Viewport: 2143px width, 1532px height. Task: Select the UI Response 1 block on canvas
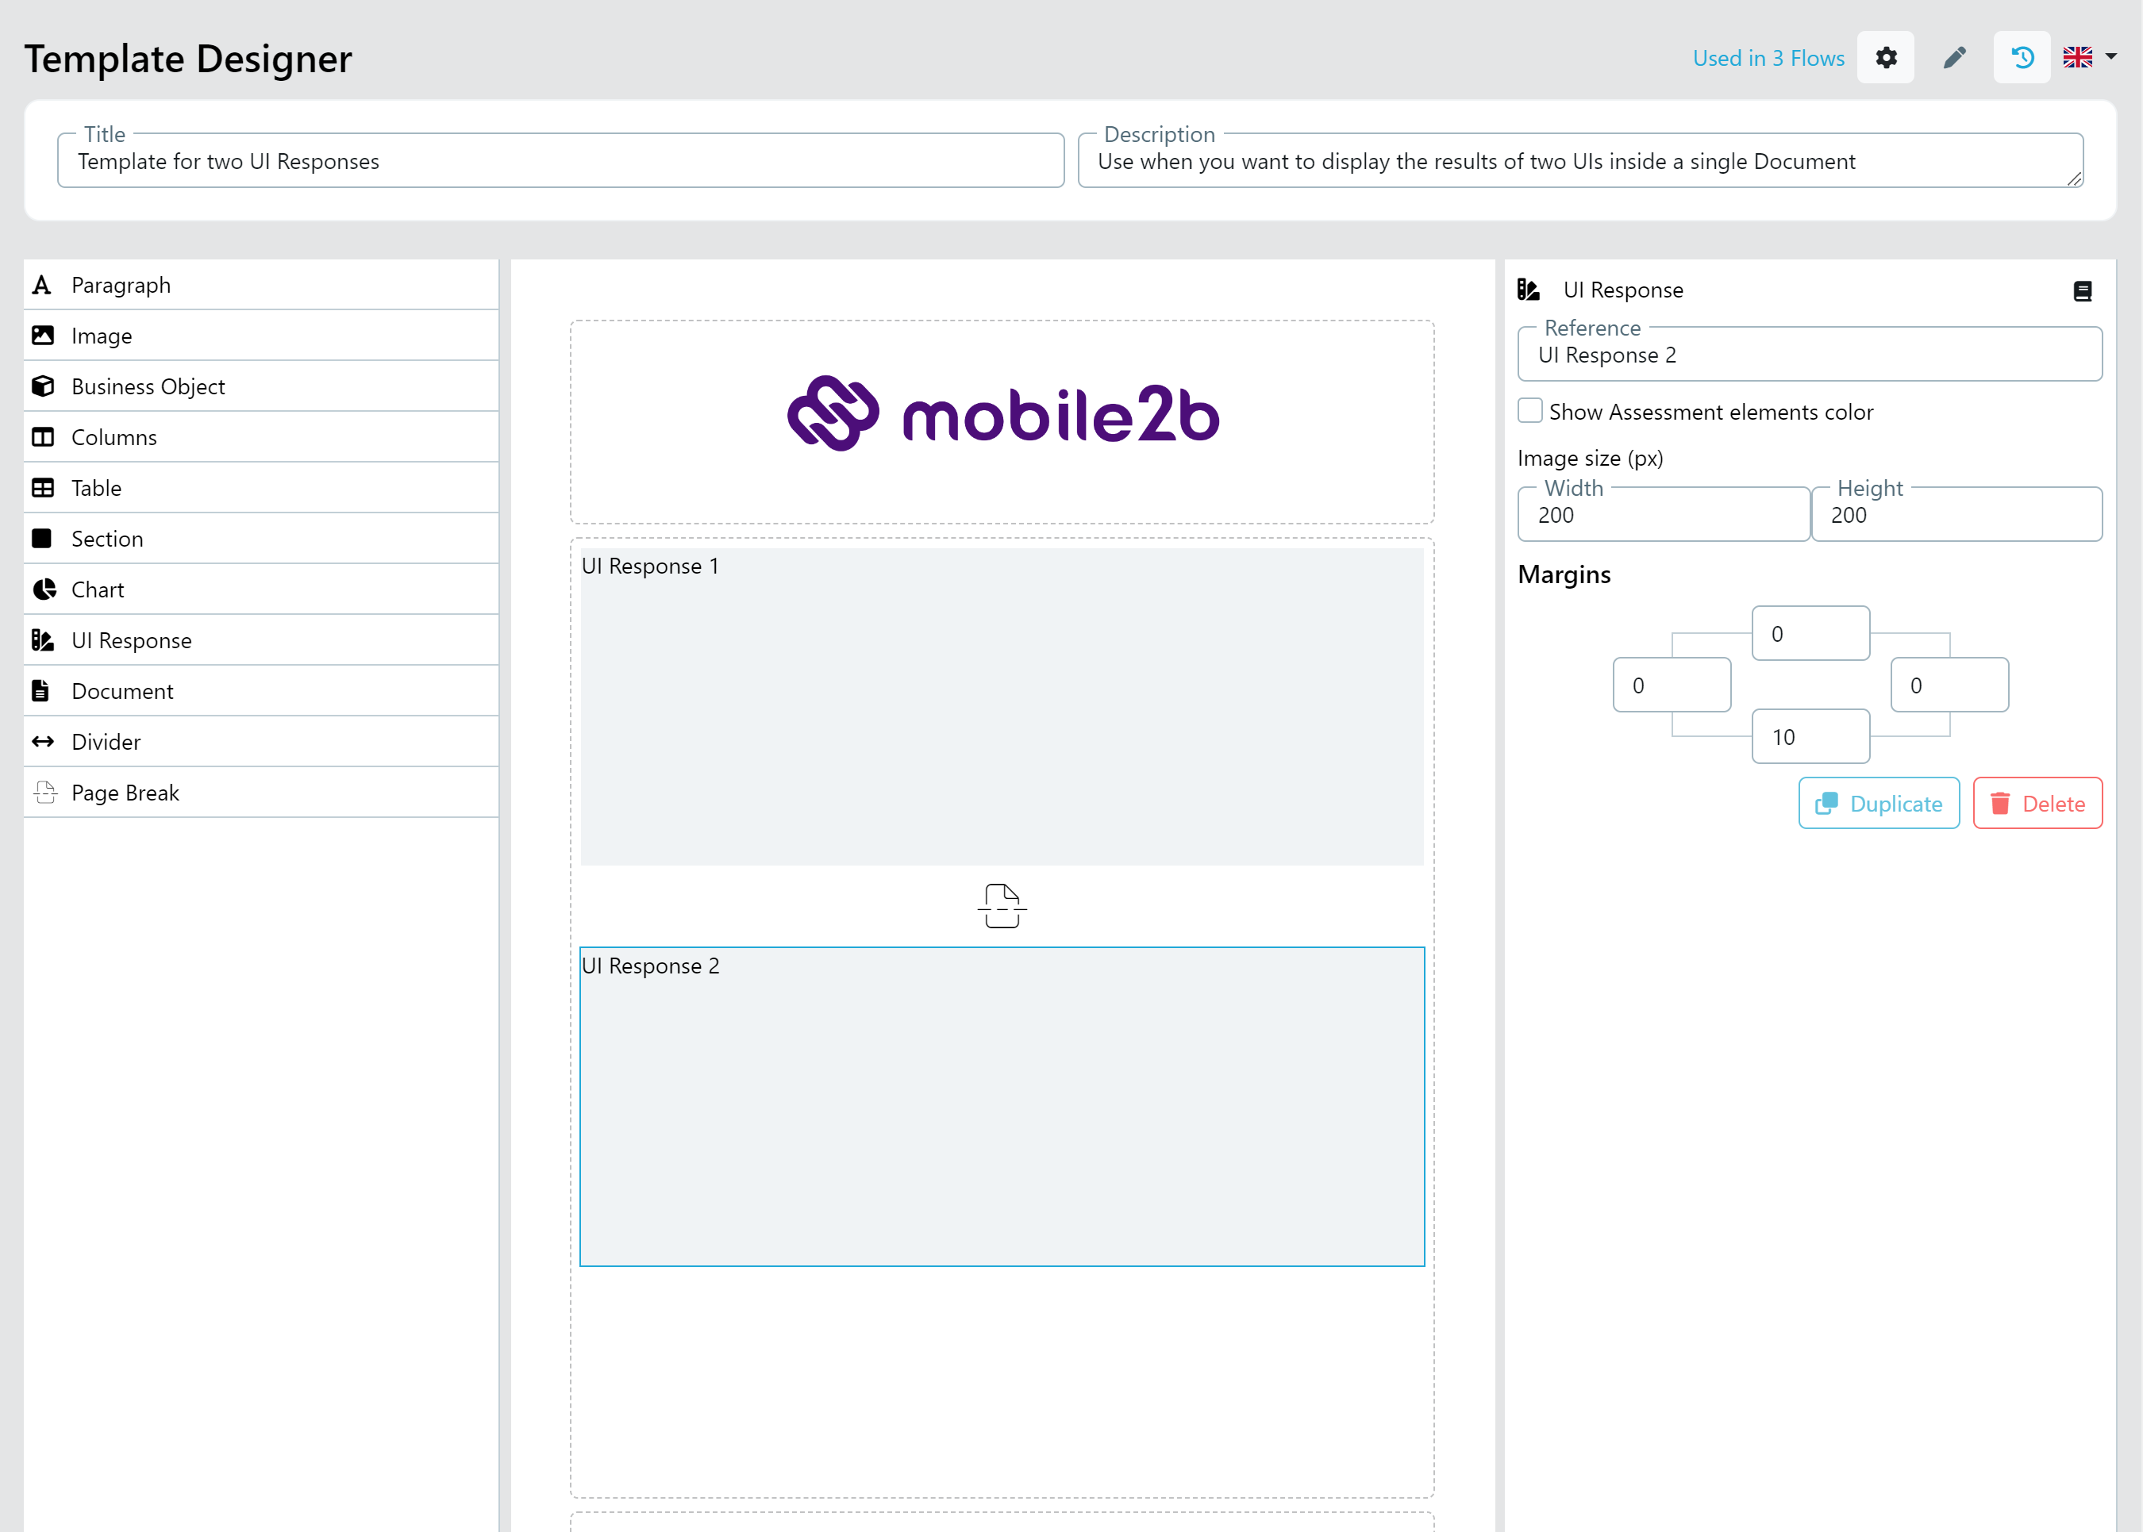click(x=1001, y=707)
